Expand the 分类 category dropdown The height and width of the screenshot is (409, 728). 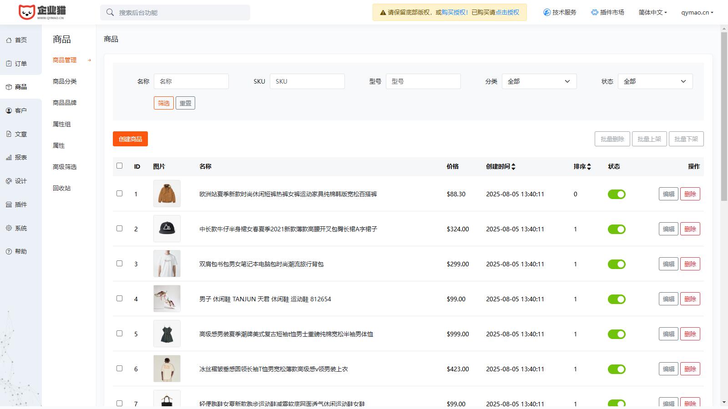[x=539, y=81]
